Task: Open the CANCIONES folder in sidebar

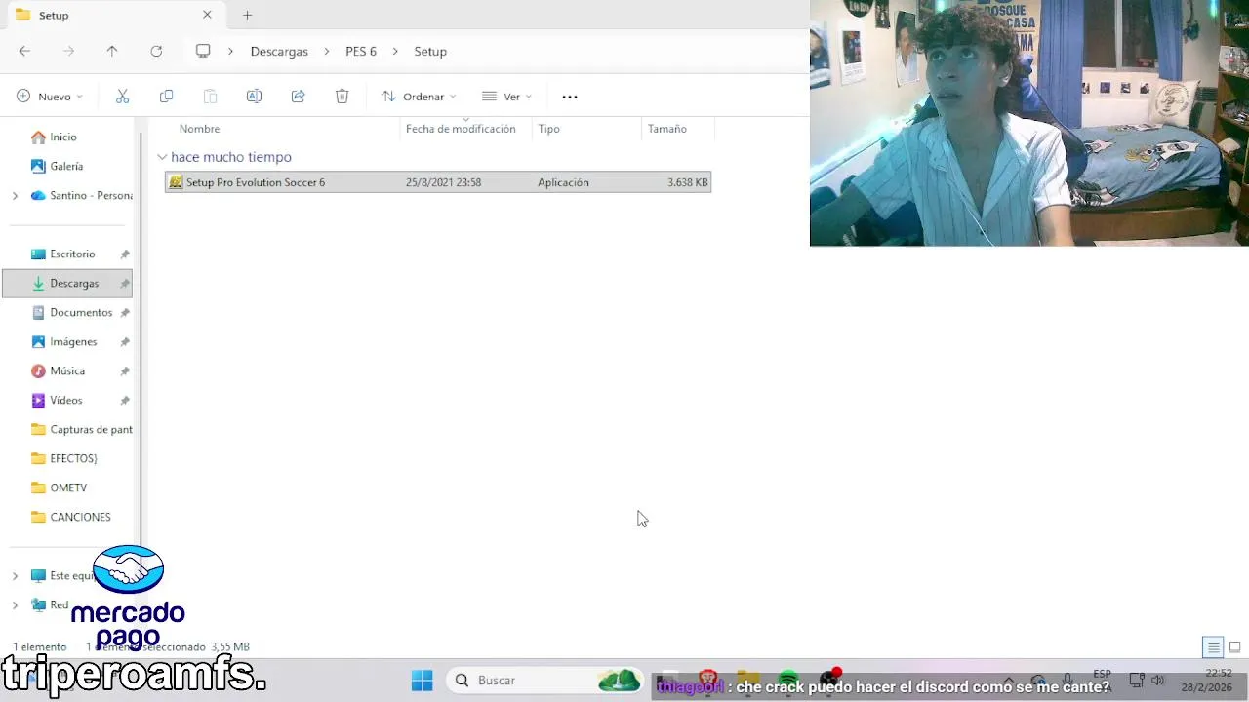Action: pyautogui.click(x=71, y=517)
